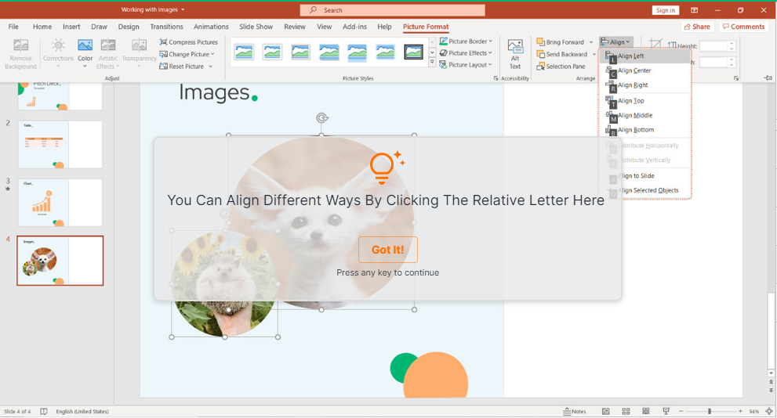Viewport: 777px width, 418px height.
Task: Choose Align Center from the menu
Action: 645,70
